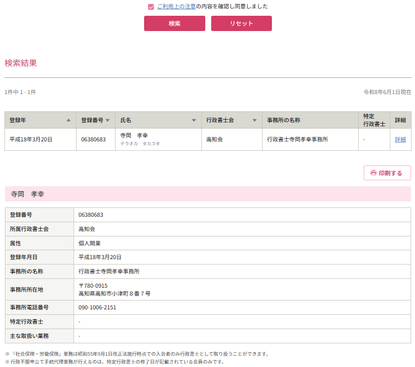Click the 検索 search button
The image size is (415, 367).
[174, 24]
